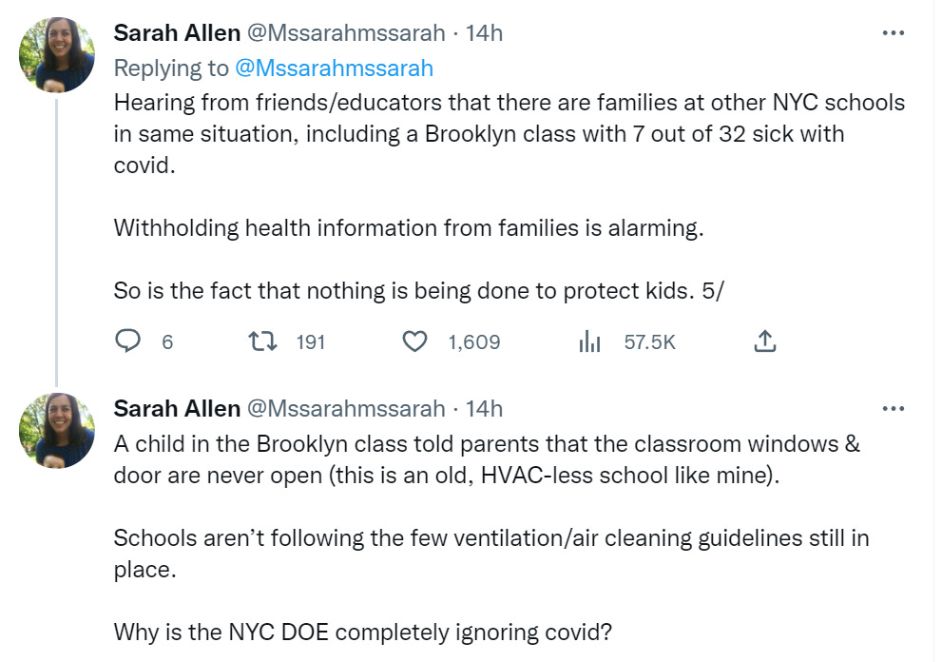Click the 14h timestamp on first tweet
The image size is (942, 662).
click(x=484, y=33)
